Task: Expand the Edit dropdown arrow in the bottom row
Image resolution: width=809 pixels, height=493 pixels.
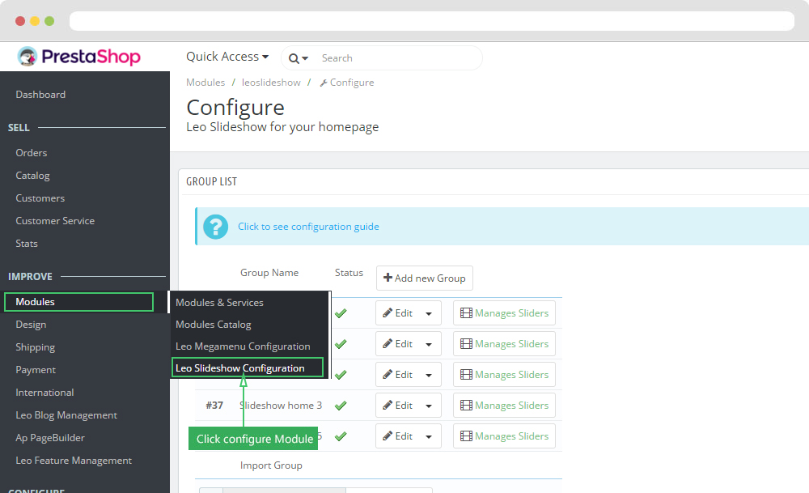Action: pyautogui.click(x=429, y=437)
